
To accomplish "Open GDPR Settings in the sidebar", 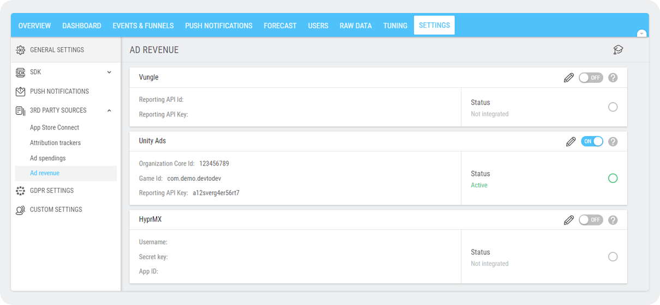I will click(x=51, y=191).
